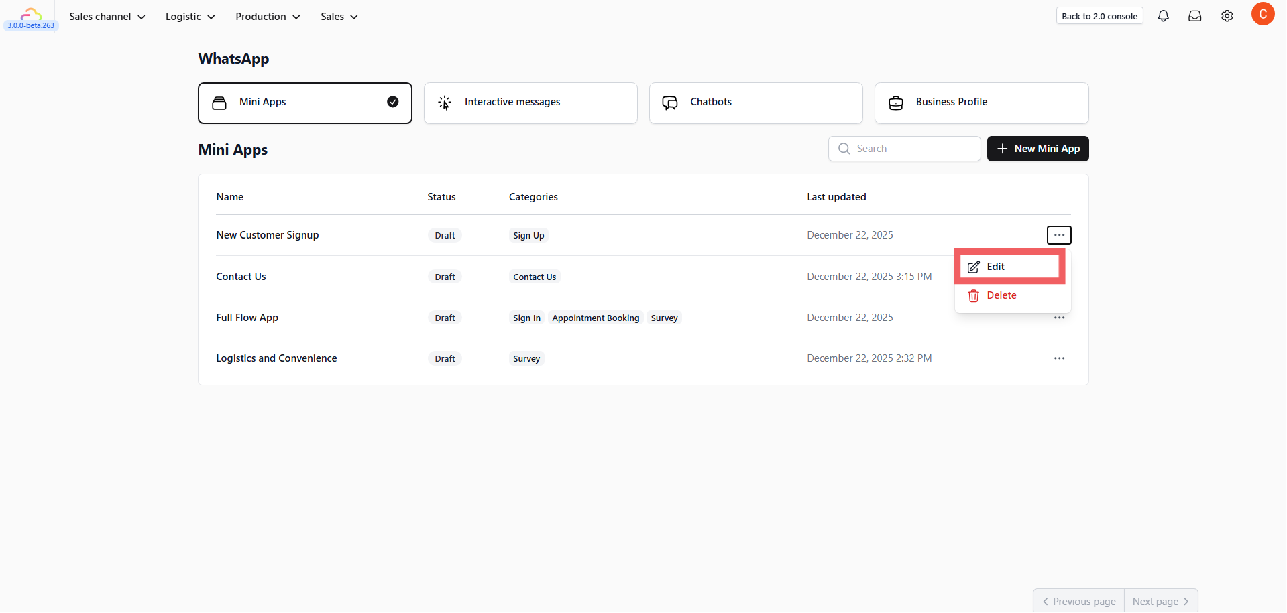Switch to the Chatbots tab
Viewport: 1287px width, 613px height.
coord(756,103)
